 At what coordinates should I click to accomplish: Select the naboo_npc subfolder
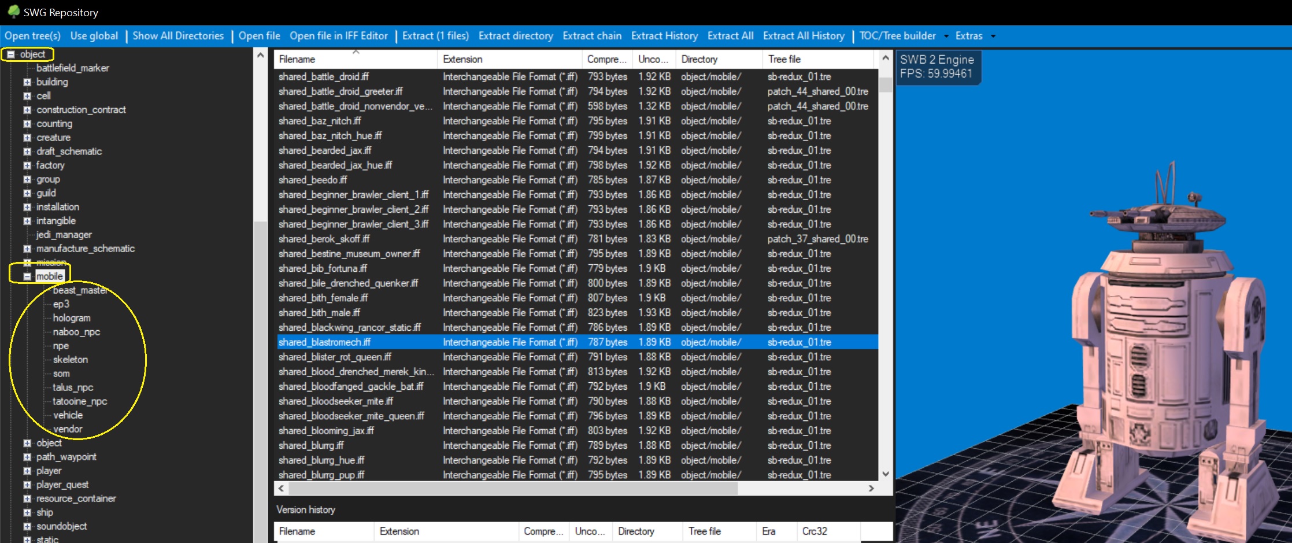76,332
